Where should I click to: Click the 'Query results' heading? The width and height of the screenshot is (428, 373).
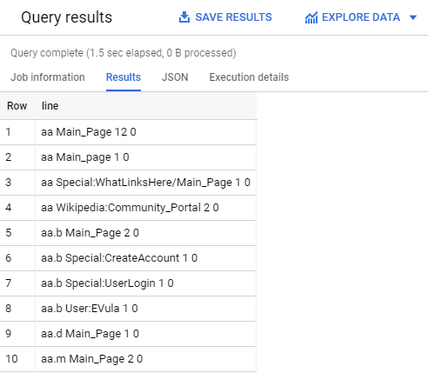[x=67, y=17]
